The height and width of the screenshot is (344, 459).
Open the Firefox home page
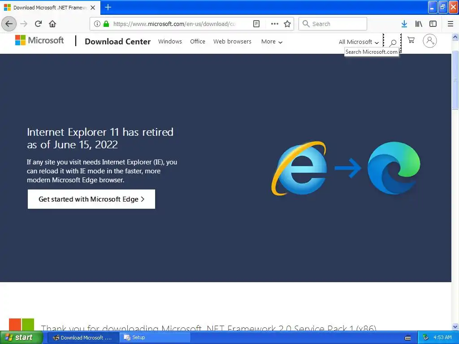click(x=52, y=24)
